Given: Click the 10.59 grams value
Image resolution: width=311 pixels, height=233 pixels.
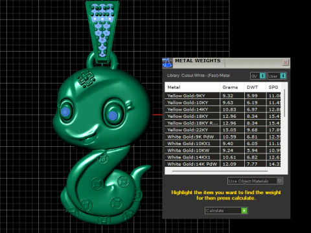Looking at the screenshot, I should (229, 137).
